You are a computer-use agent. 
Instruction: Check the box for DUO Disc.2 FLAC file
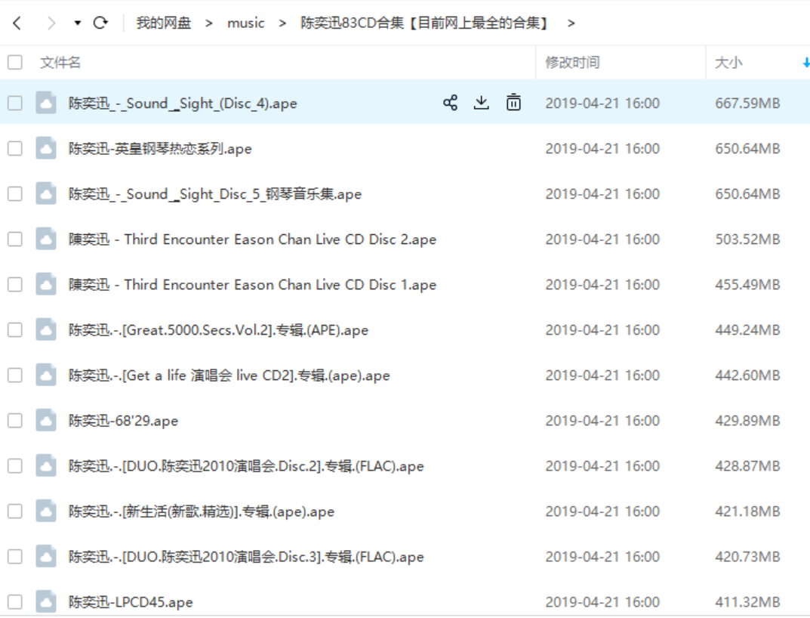pos(15,465)
